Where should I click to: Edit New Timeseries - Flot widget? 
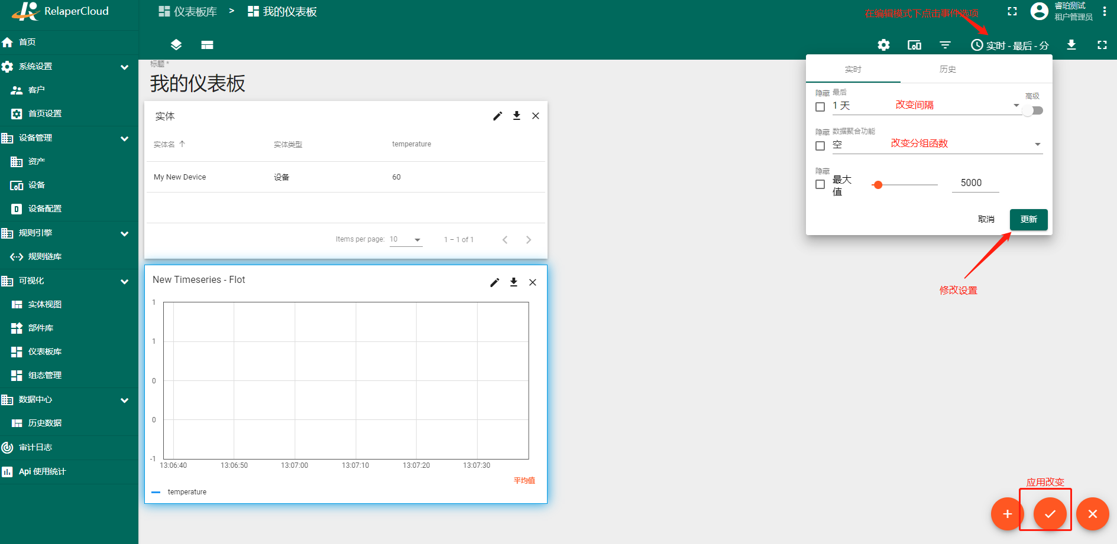coord(495,282)
